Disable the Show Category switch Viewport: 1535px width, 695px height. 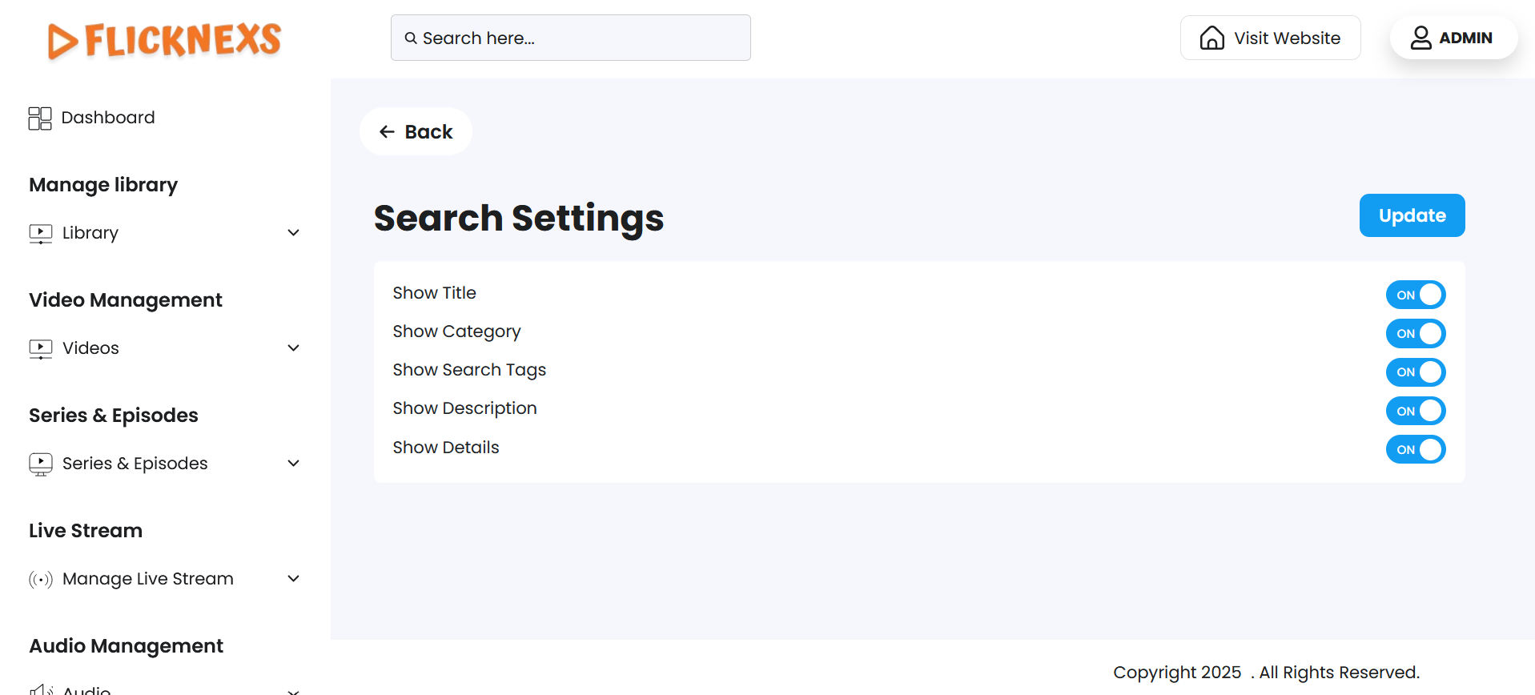click(1415, 334)
